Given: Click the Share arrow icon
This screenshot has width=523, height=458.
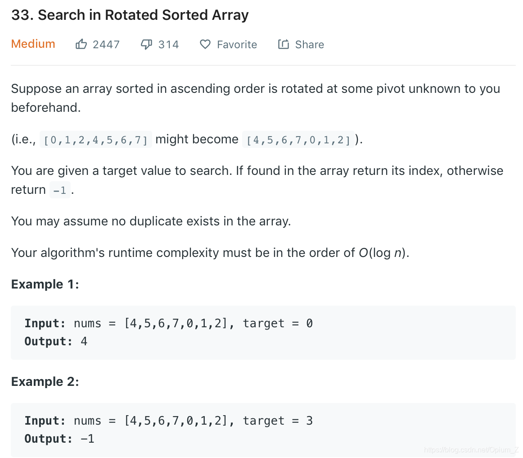Looking at the screenshot, I should 284,44.
